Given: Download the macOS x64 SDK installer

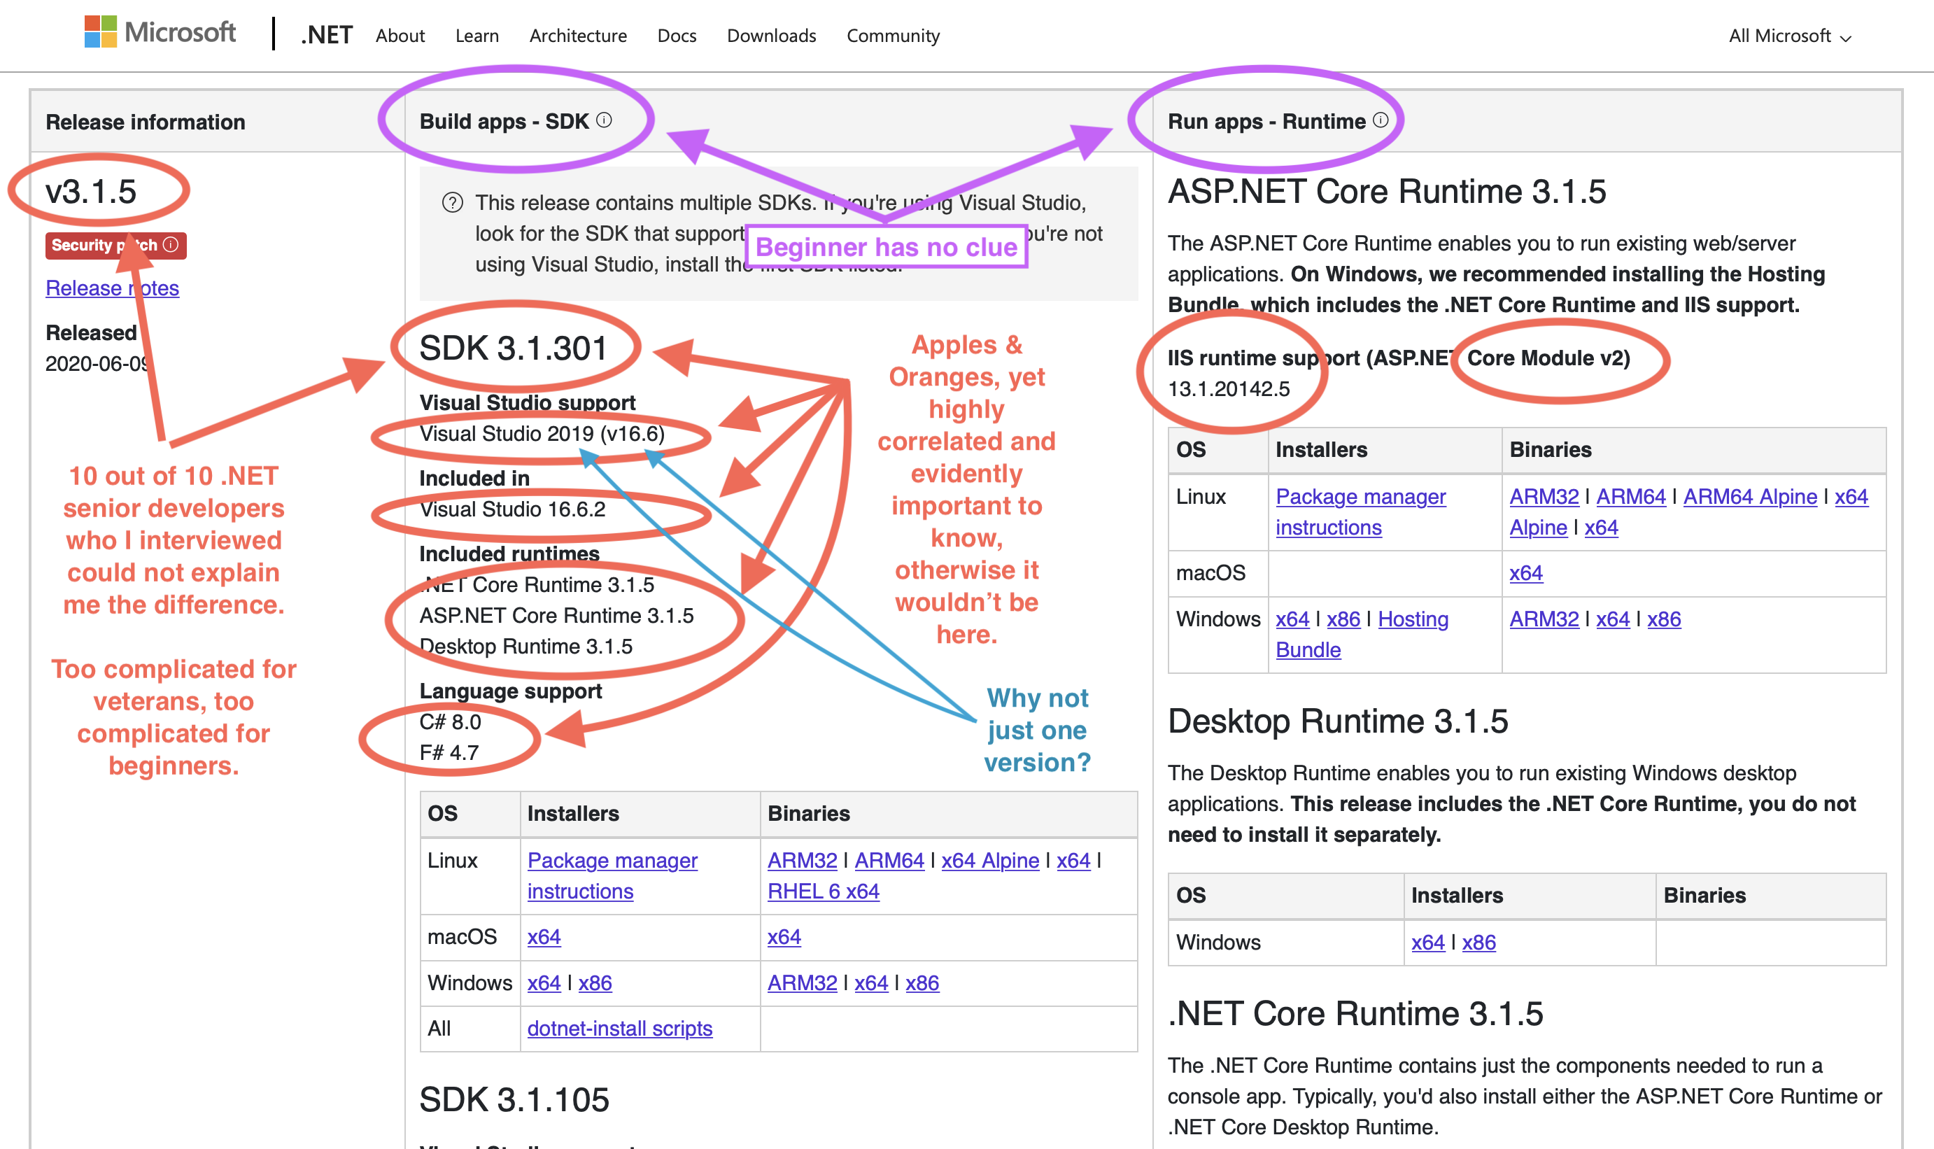Looking at the screenshot, I should pos(543,937).
